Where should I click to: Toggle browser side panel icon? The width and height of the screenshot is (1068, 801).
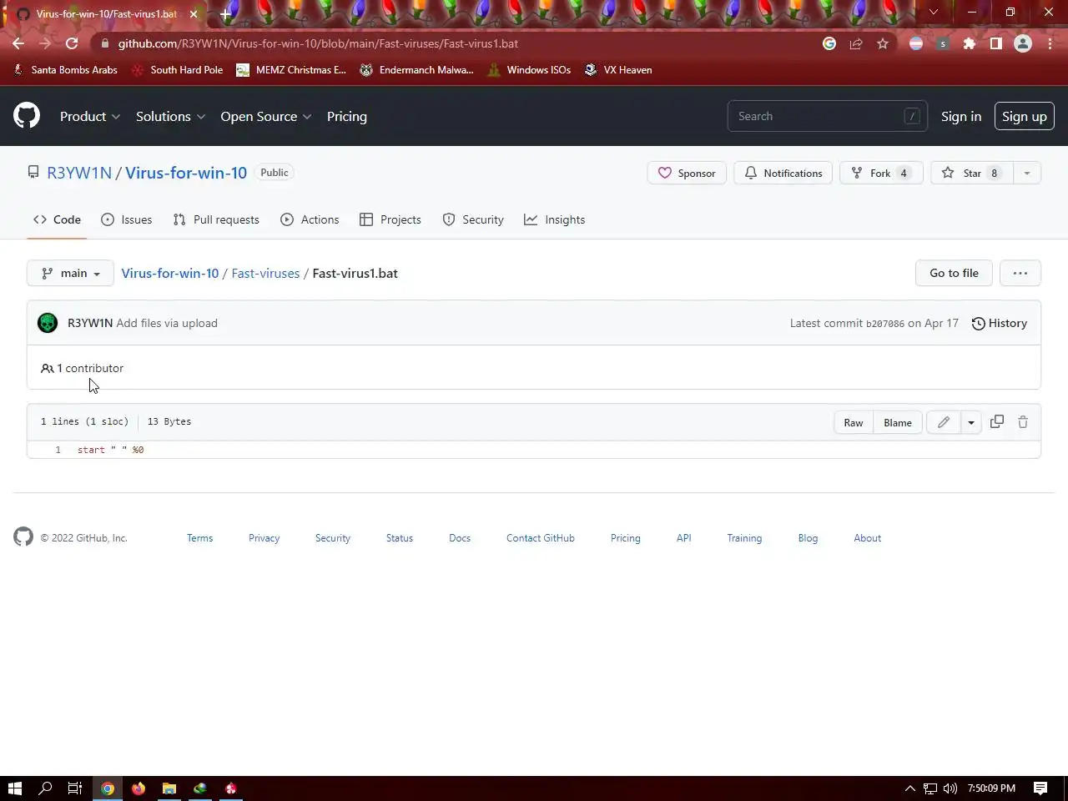[996, 43]
